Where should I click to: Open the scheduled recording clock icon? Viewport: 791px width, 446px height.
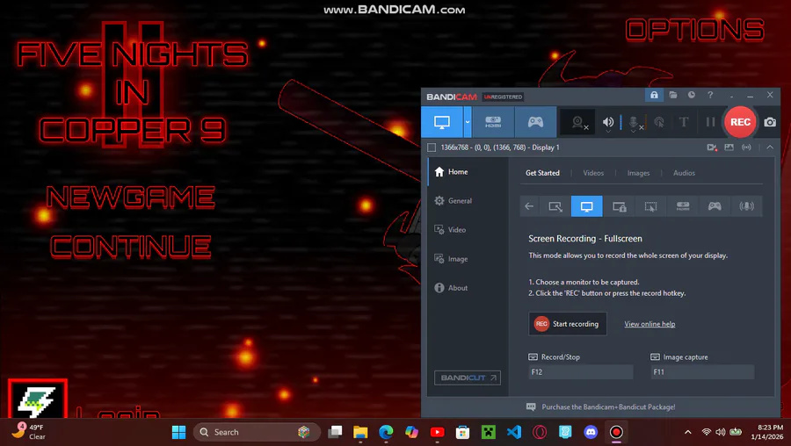click(692, 95)
